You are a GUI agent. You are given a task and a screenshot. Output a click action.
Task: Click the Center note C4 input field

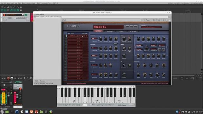point(84,105)
